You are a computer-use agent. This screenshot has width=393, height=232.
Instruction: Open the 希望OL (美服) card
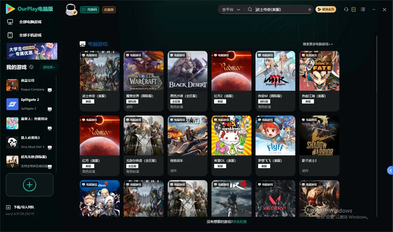231,146
